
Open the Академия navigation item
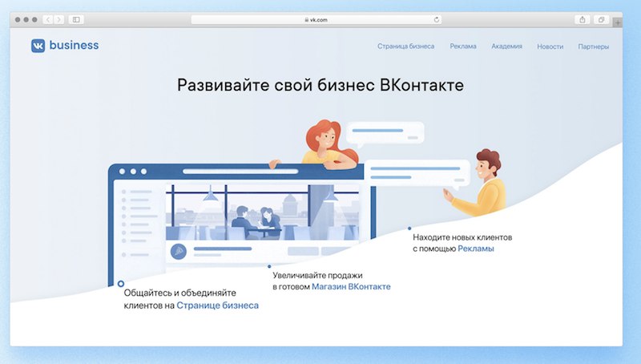506,47
